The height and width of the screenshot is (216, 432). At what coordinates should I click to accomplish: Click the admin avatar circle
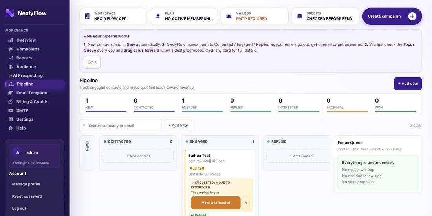point(18,152)
